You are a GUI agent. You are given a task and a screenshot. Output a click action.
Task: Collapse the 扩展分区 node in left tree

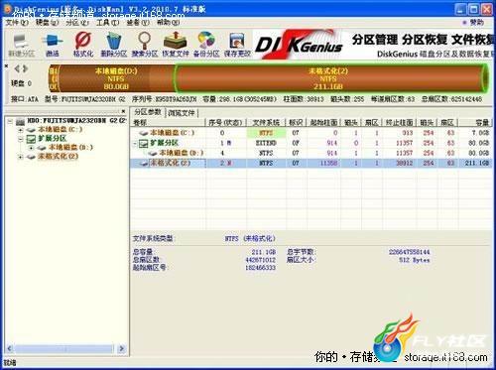click(21, 139)
